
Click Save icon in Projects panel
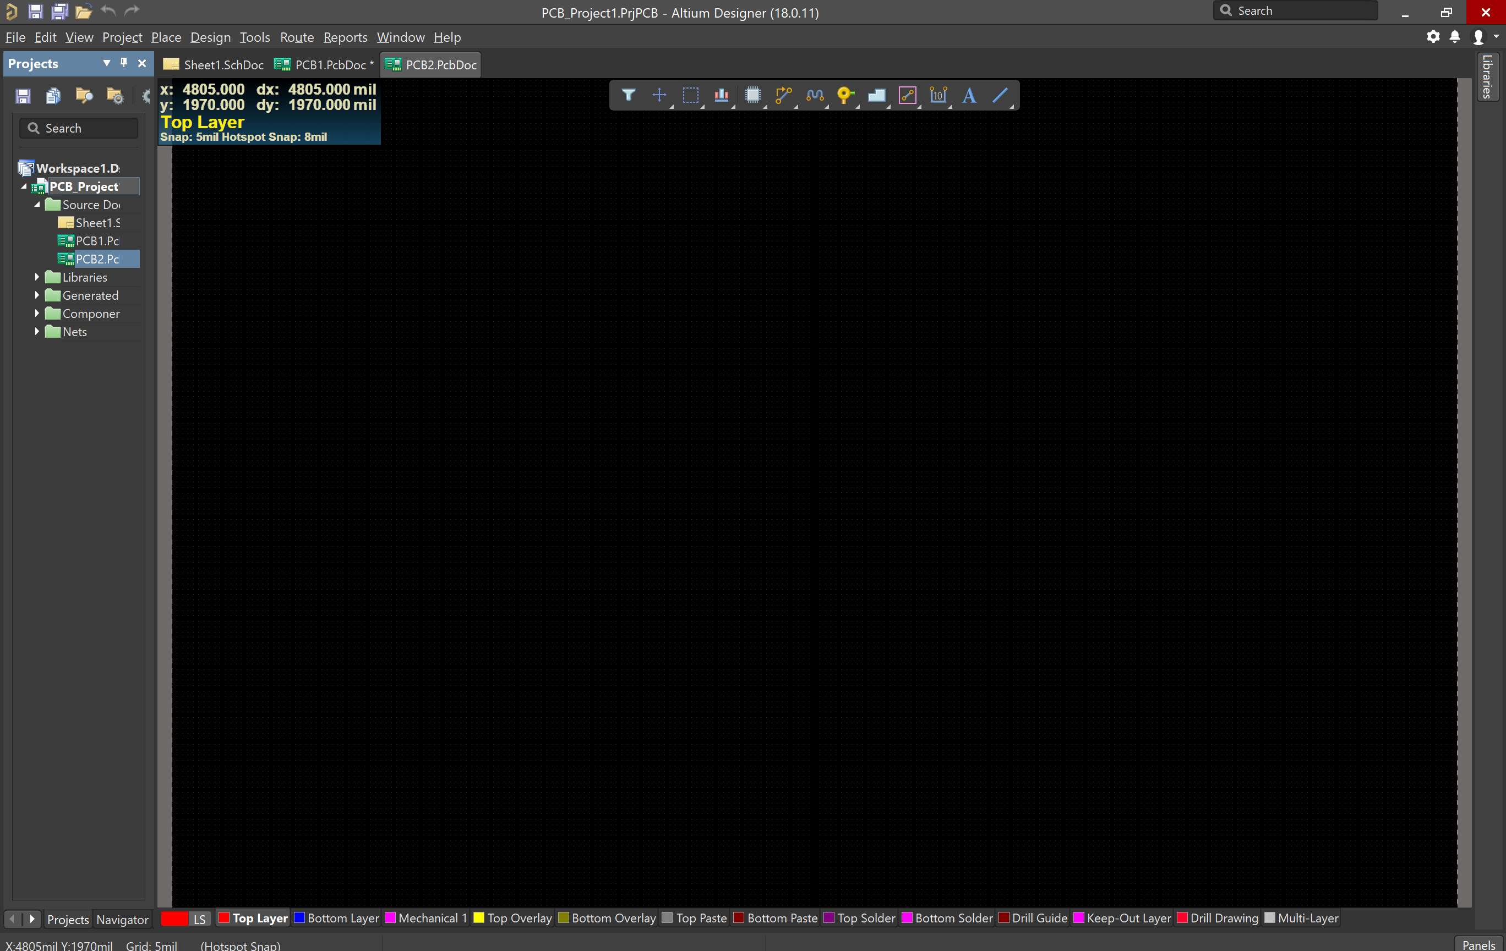coord(23,96)
